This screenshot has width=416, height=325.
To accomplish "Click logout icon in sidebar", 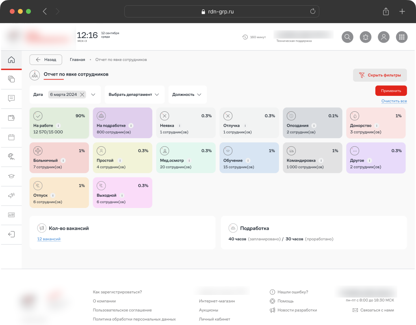I will 11,234.
